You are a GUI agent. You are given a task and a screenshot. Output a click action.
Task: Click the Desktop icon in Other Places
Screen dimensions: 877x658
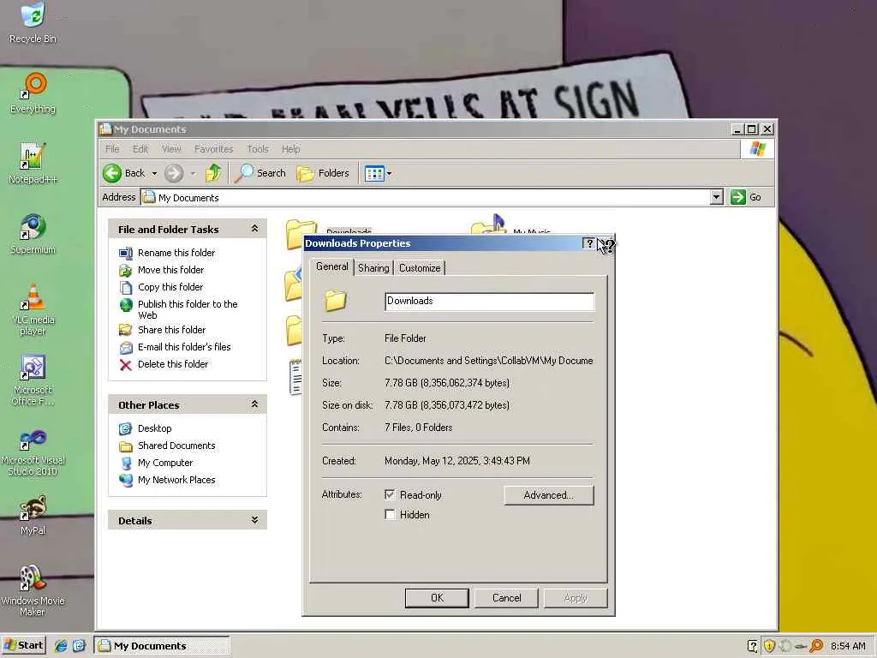pyautogui.click(x=125, y=428)
